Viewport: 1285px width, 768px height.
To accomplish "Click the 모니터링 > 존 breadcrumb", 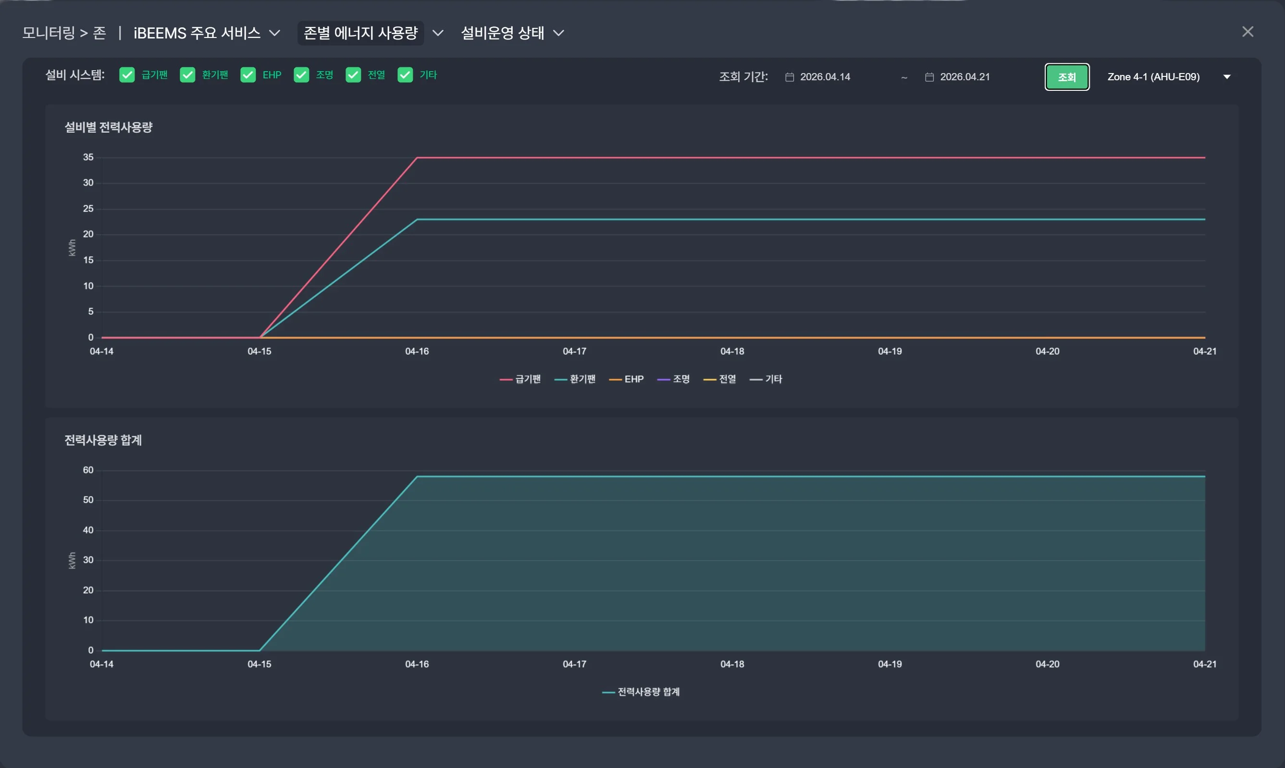I will point(64,33).
